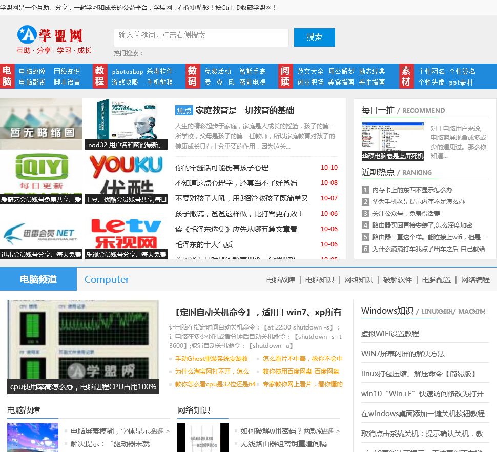The width and height of the screenshot is (497, 452).
Task: Open ranking item 1 内存卡上的东西不显示怎么办
Action: tap(412, 190)
